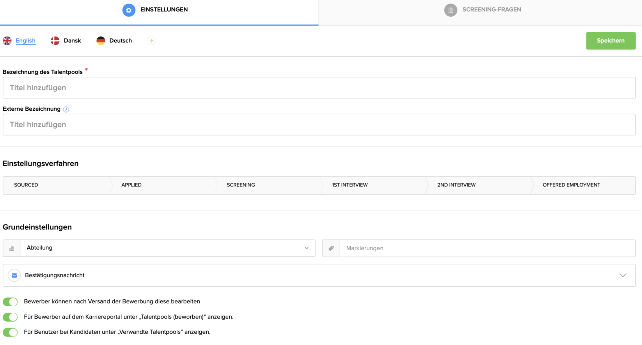The width and height of the screenshot is (642, 345).
Task: Disable editing of submitted applications toggle
Action: (10, 302)
